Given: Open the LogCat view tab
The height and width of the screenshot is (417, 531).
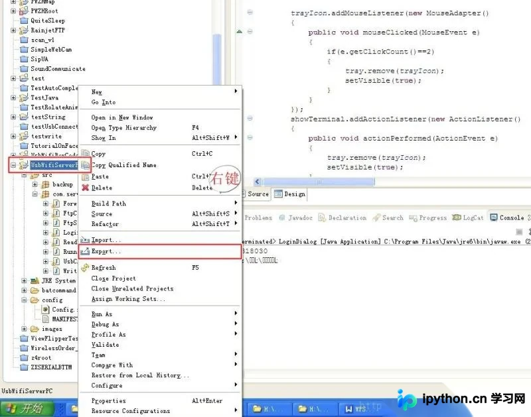Looking at the screenshot, I should pos(468,218).
